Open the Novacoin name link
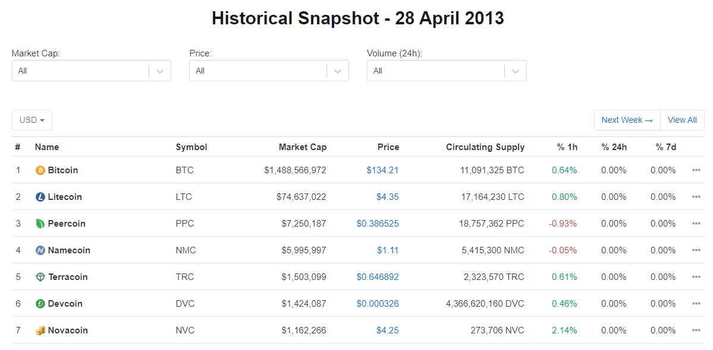 [x=68, y=330]
